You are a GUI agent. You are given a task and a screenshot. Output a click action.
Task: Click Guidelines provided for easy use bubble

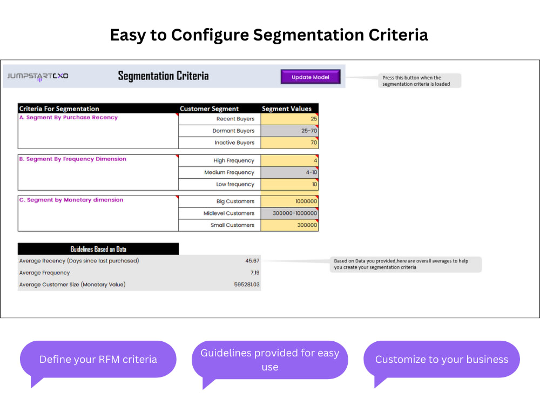point(270,359)
